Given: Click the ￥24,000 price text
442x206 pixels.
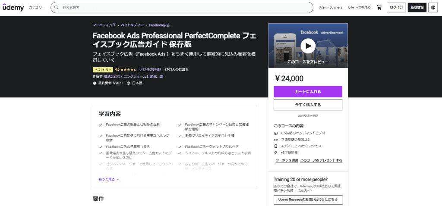Looking at the screenshot, I should click(289, 78).
